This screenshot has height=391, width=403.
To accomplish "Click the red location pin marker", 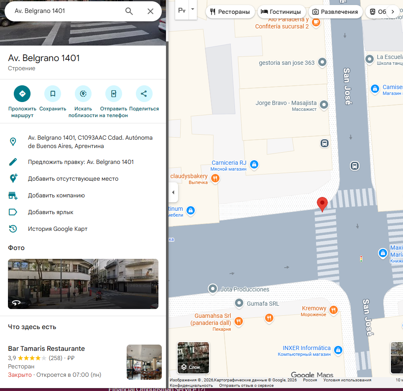I will 322,204.
